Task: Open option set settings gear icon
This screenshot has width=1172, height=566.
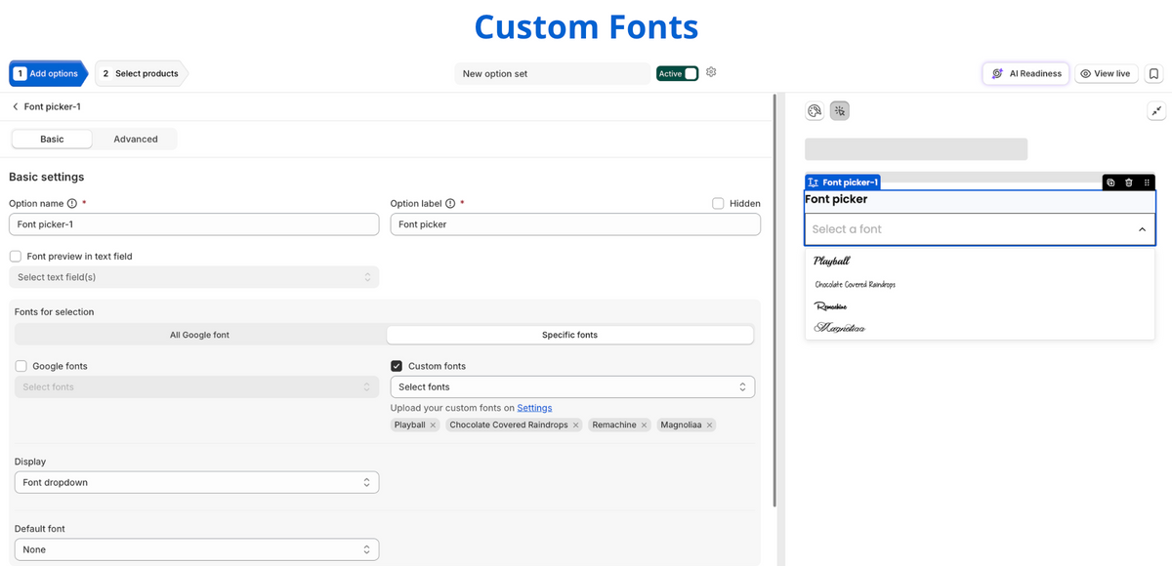Action: coord(711,72)
